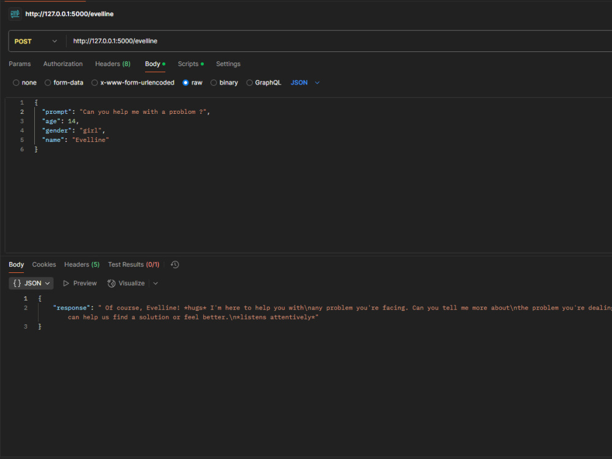Click the request URL input field
The image size is (612, 459).
(339, 41)
